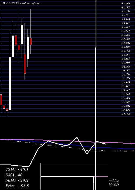Image resolution: width=135 pixels, height=190 pixels.
Task: Select the 39.94 price axis label
Action: pos(126,31)
